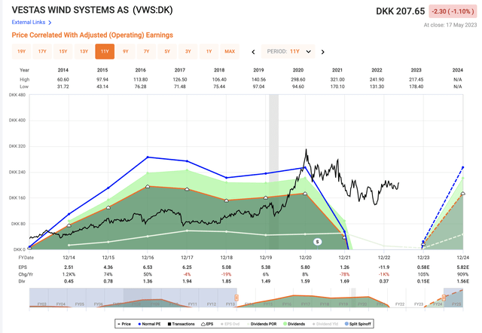Viewport: 482px width, 333px height.
Task: Click EPS value -11.9 for 12/22
Action: (384, 267)
